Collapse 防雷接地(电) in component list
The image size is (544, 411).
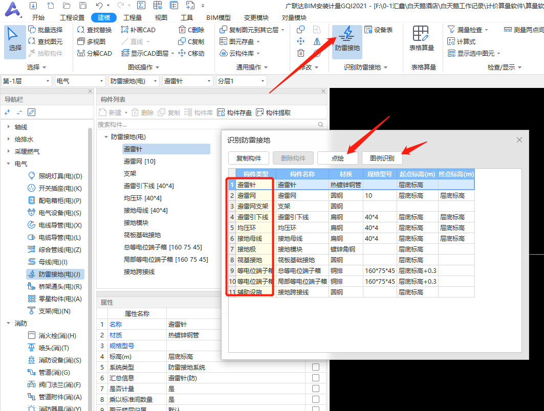[106, 137]
